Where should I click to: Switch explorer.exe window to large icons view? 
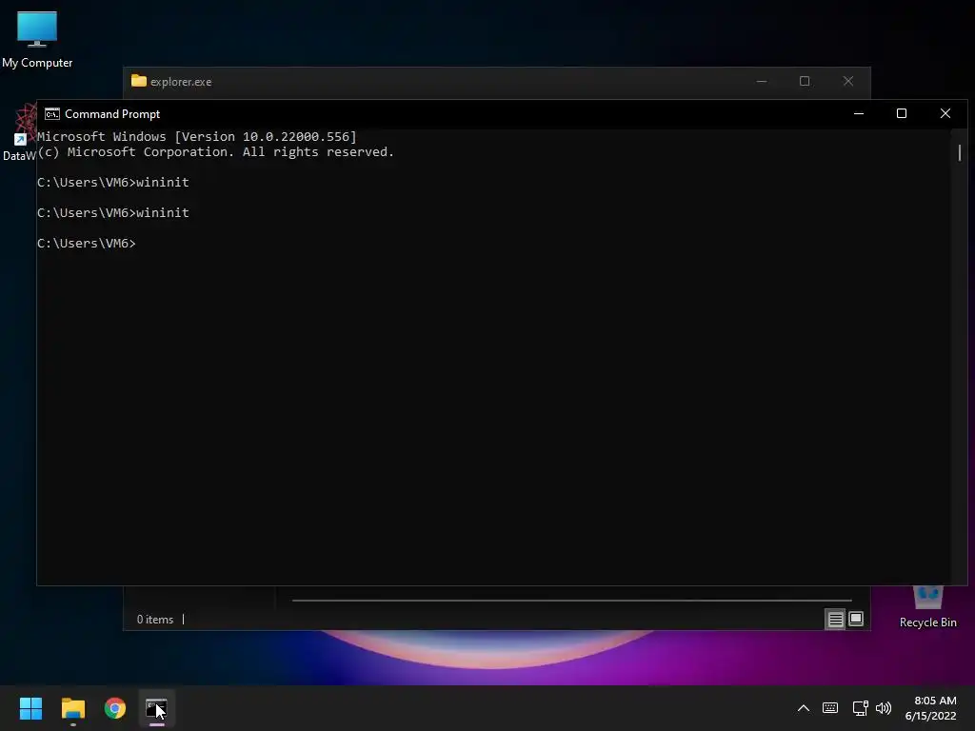click(856, 619)
